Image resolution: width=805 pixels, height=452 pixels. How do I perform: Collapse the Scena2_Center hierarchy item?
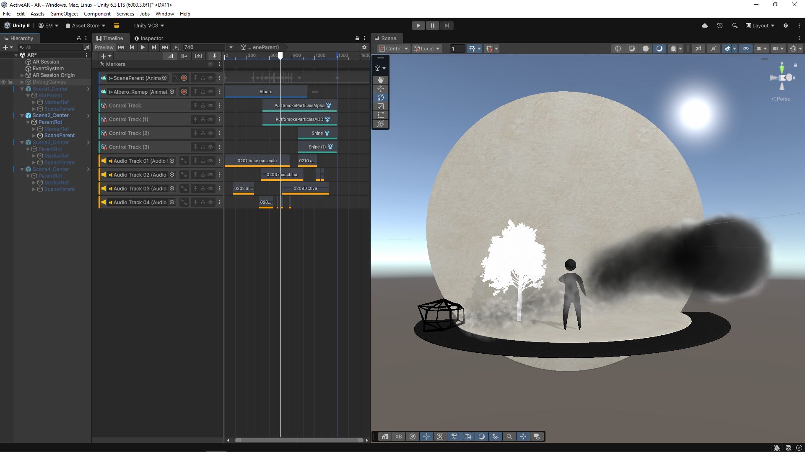click(22, 116)
